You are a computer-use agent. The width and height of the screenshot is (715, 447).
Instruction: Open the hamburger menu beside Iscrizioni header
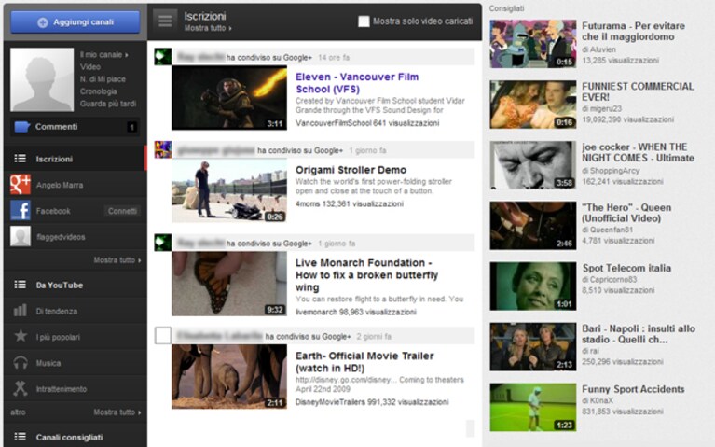pos(165,21)
